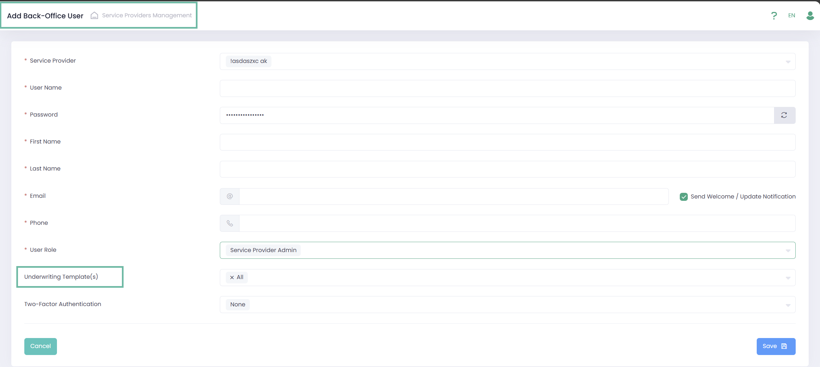
Task: Click the help question mark icon
Action: coord(774,16)
